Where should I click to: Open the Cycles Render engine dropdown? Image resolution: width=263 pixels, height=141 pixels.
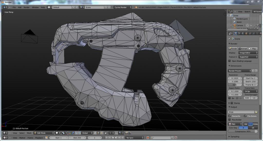(x=123, y=7)
